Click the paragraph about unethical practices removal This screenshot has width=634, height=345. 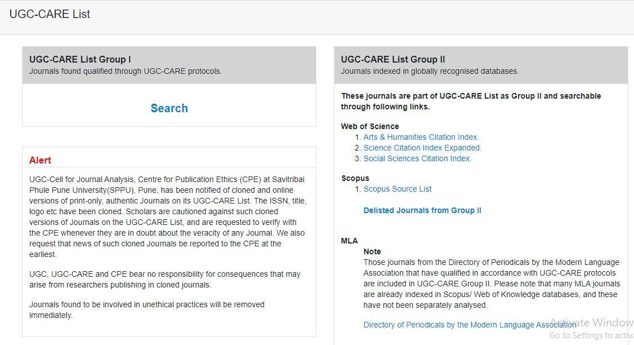146,309
